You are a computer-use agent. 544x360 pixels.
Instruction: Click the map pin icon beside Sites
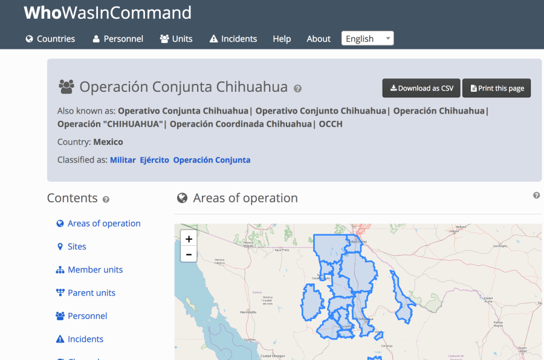coord(60,246)
